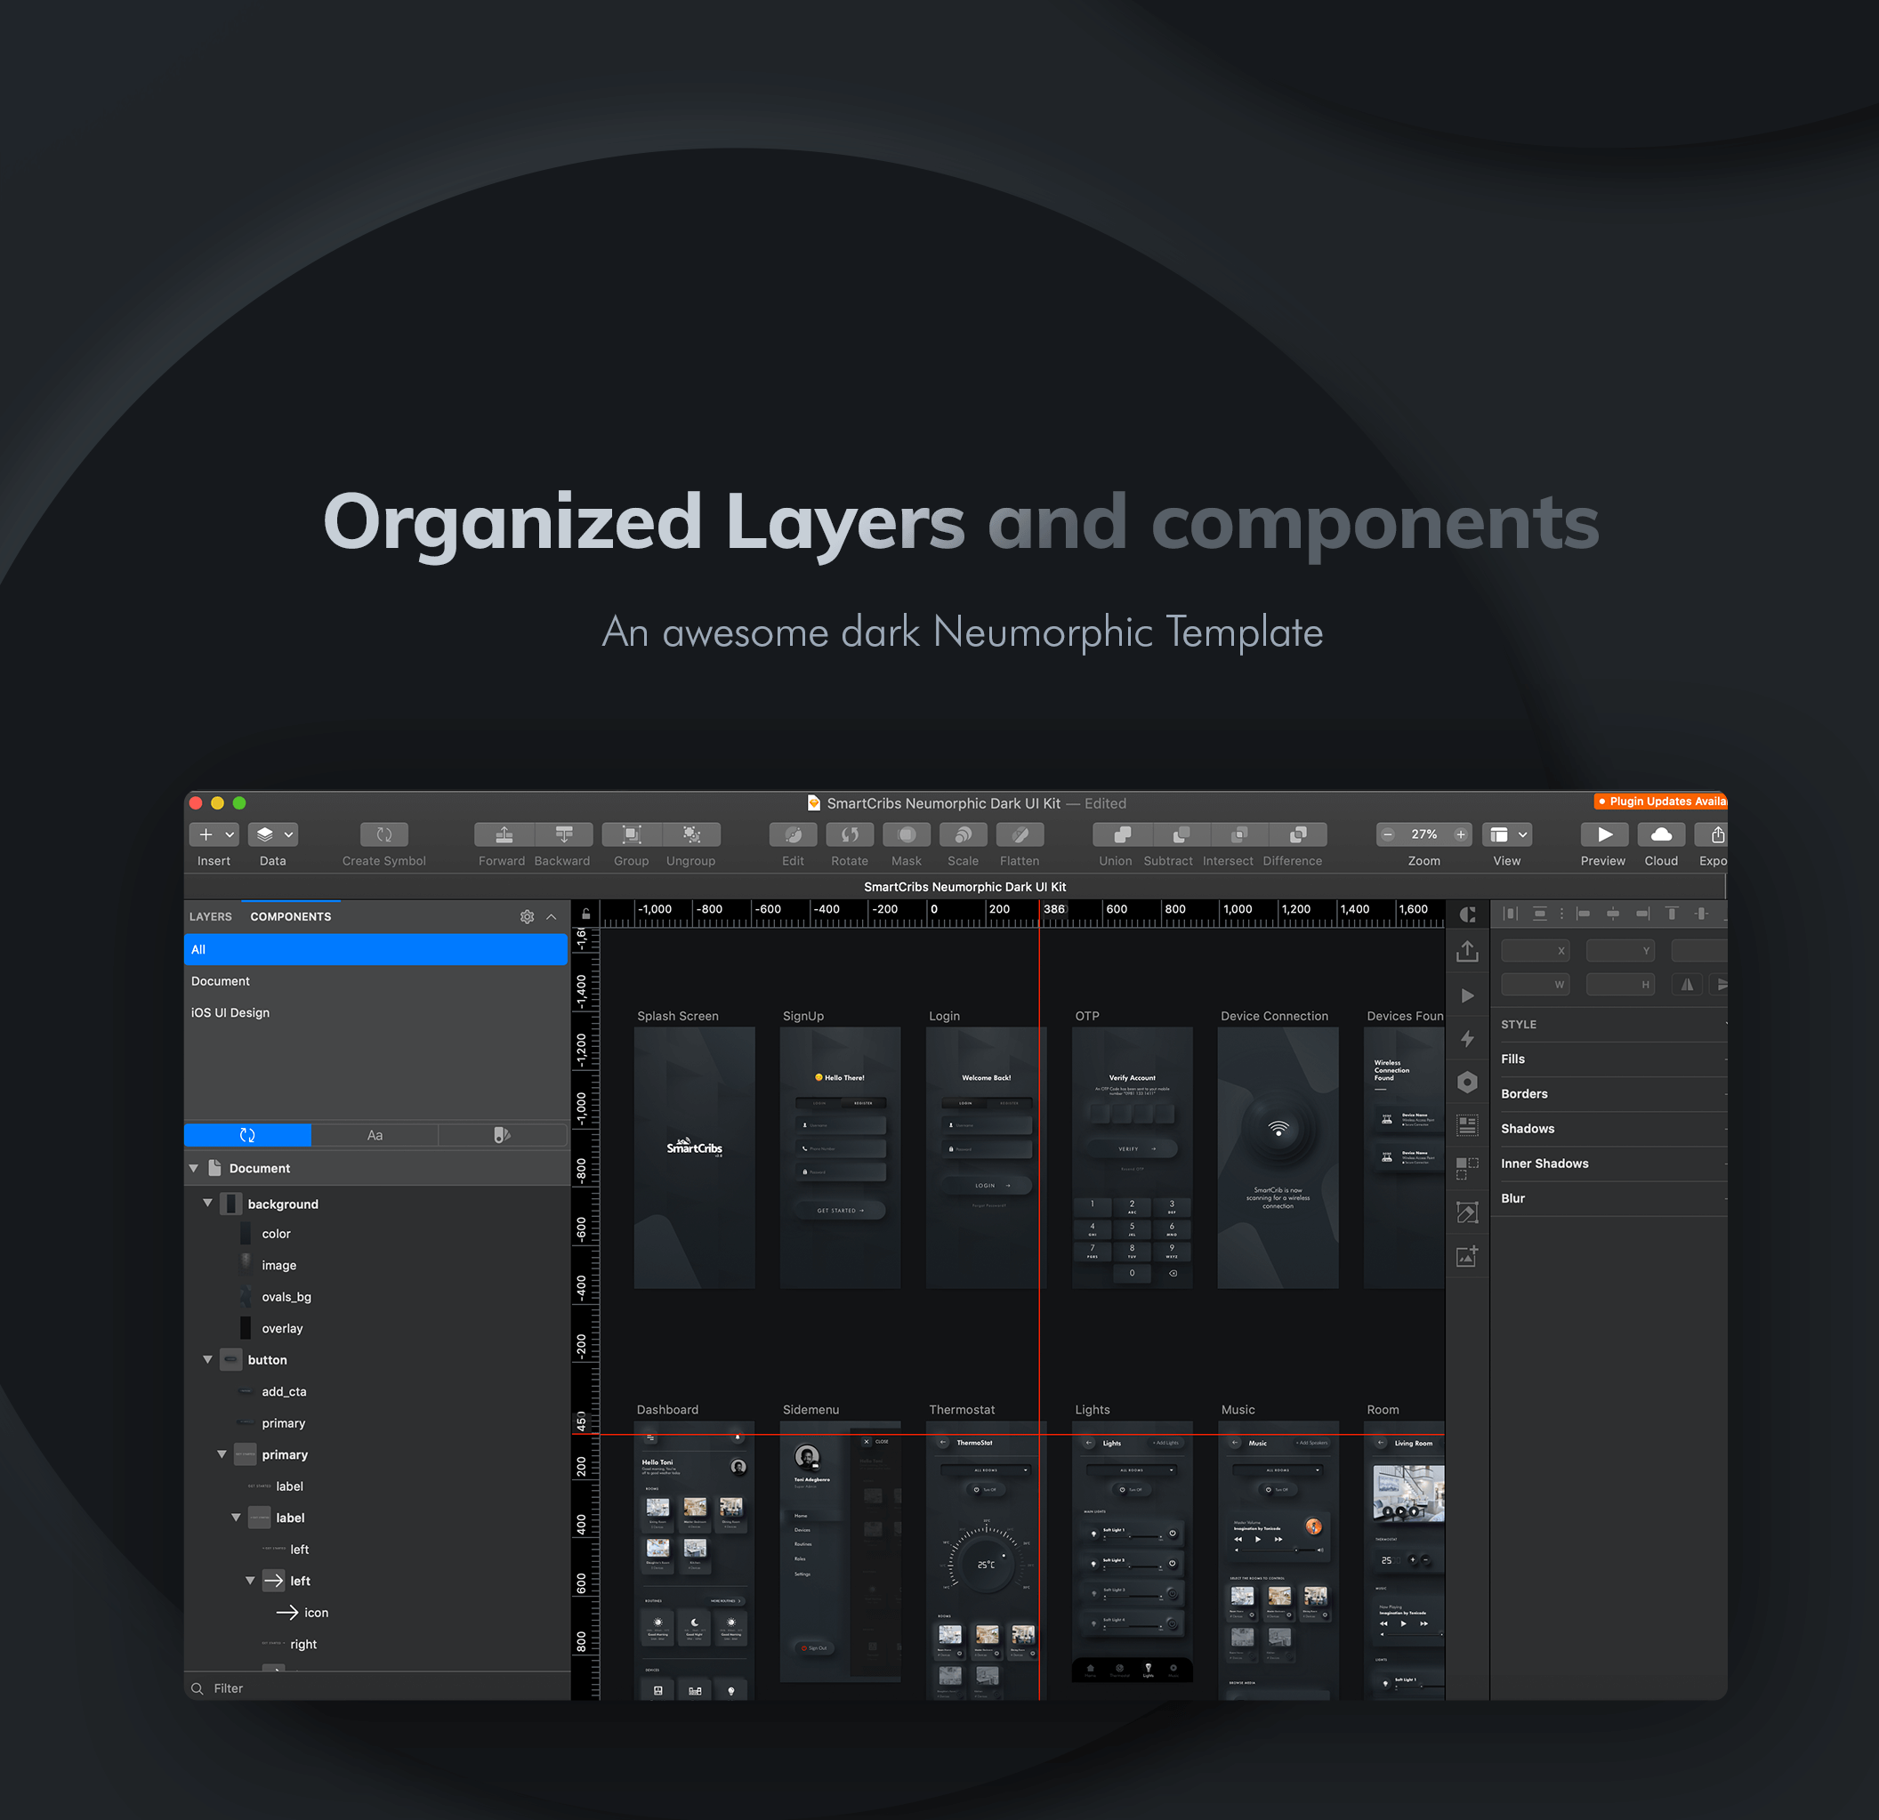Image resolution: width=1879 pixels, height=1820 pixels.
Task: Select iOS UI Design library entry
Action: point(230,1012)
